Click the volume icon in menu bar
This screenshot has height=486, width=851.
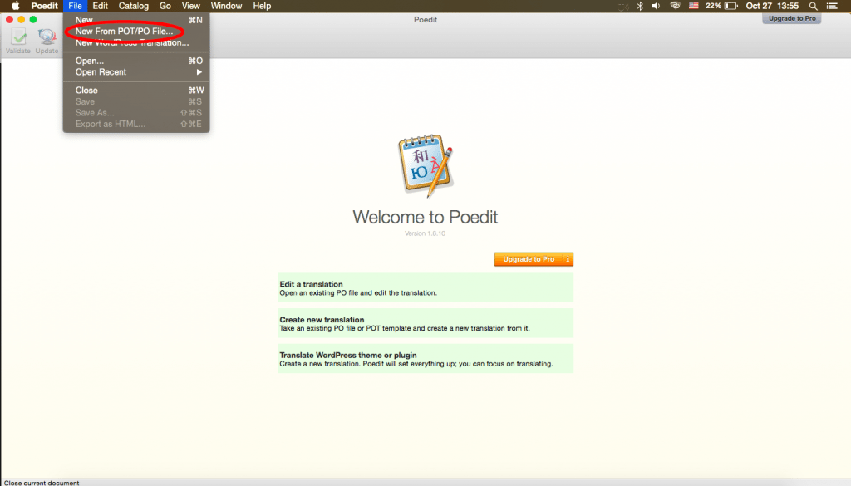(656, 6)
